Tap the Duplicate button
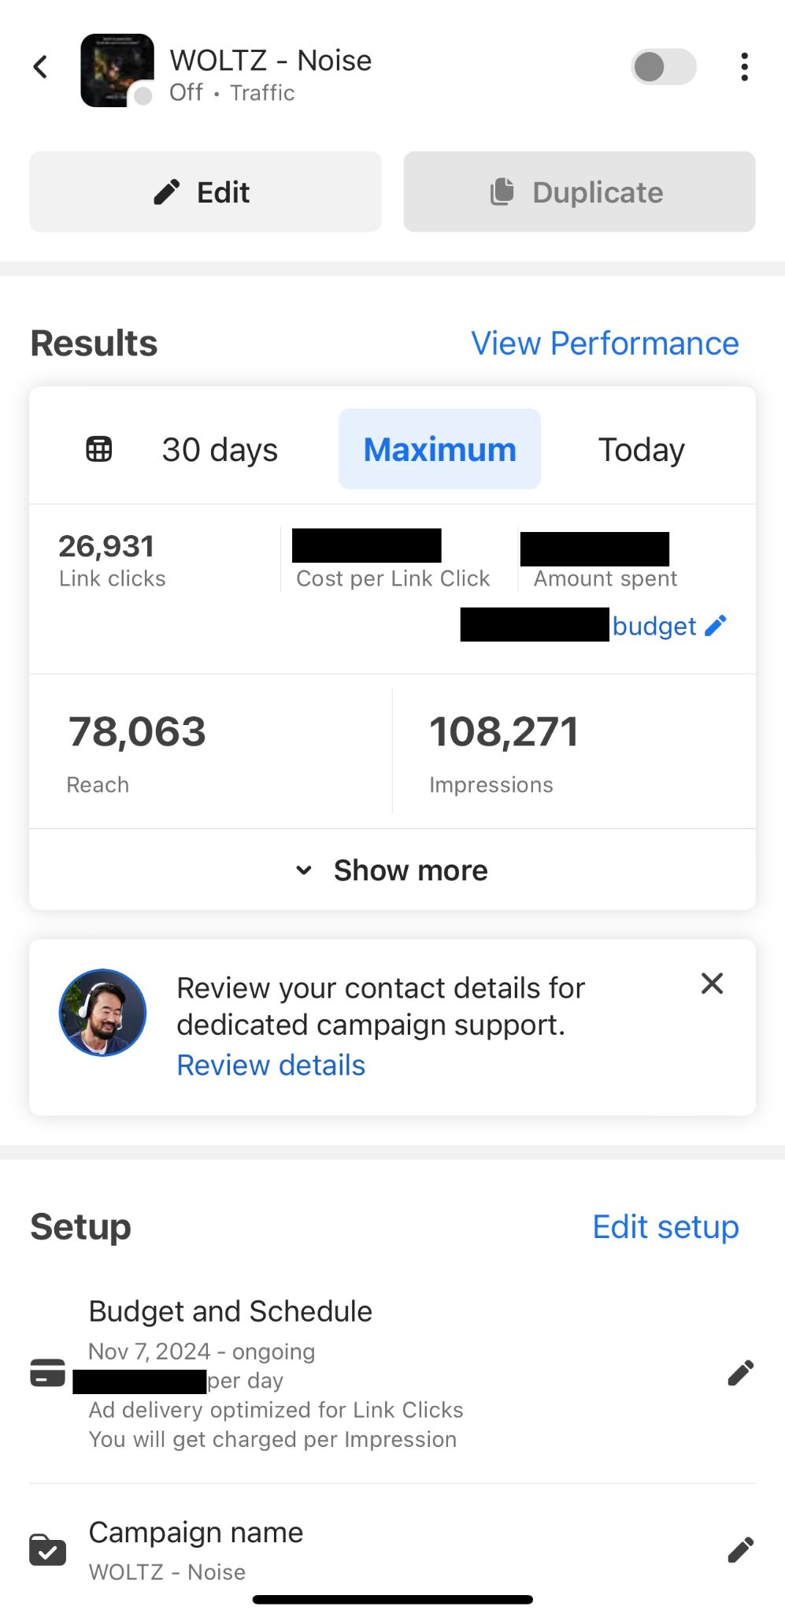 coord(579,192)
